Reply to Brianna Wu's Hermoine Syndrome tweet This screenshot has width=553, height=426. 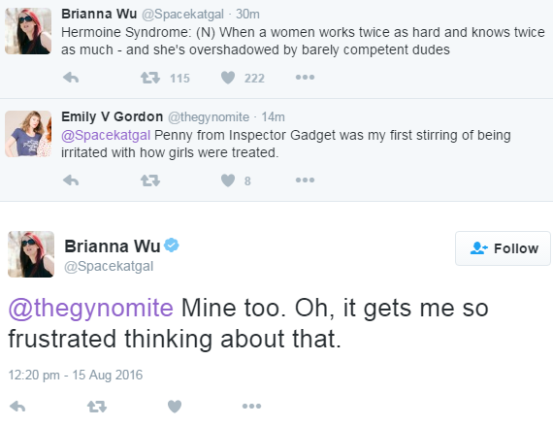click(71, 78)
